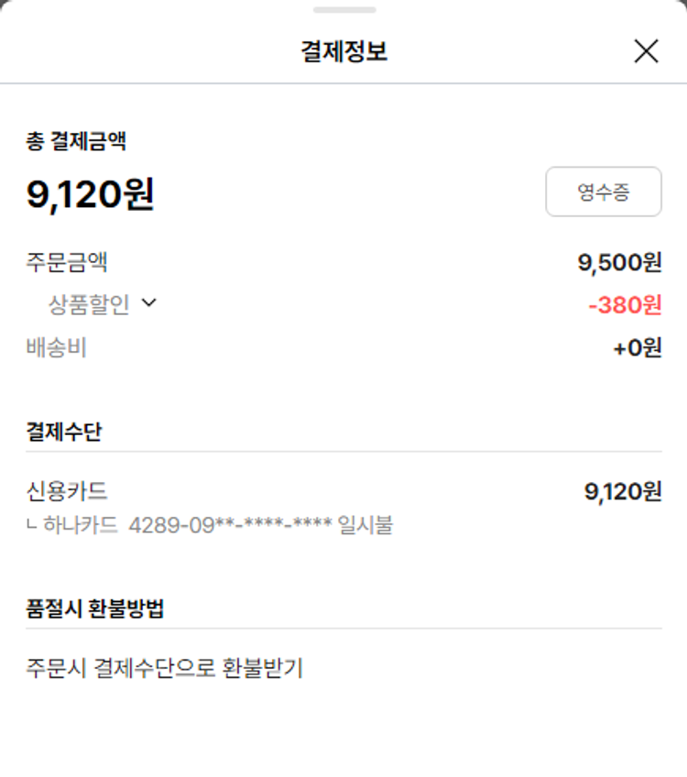Click the +0원 shipping fee value

click(x=637, y=348)
